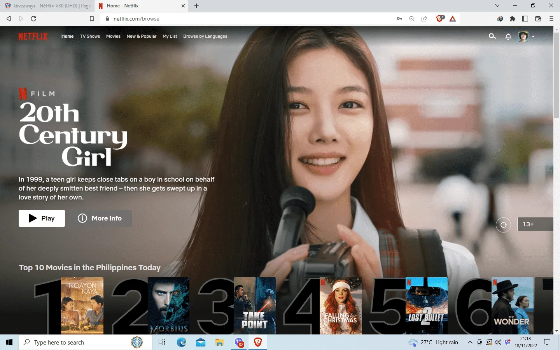The height and width of the screenshot is (350, 560).
Task: Open New & Popular
Action: pos(142,36)
